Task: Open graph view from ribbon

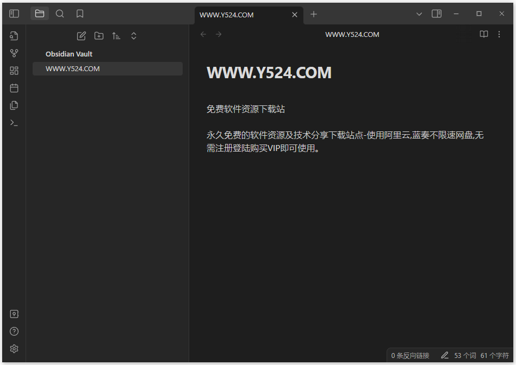Action: [x=14, y=53]
